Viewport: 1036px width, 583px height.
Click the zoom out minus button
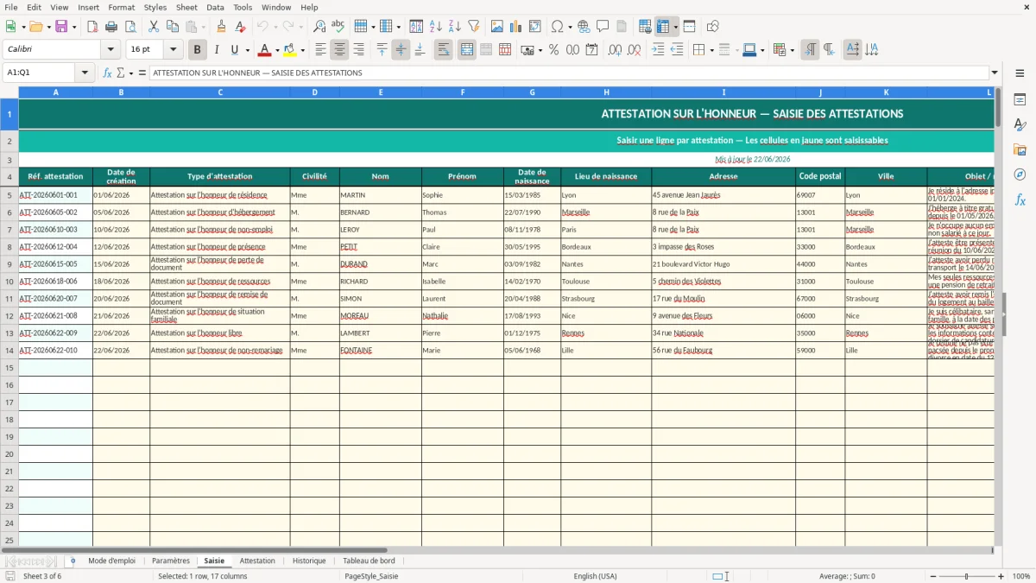coord(932,576)
